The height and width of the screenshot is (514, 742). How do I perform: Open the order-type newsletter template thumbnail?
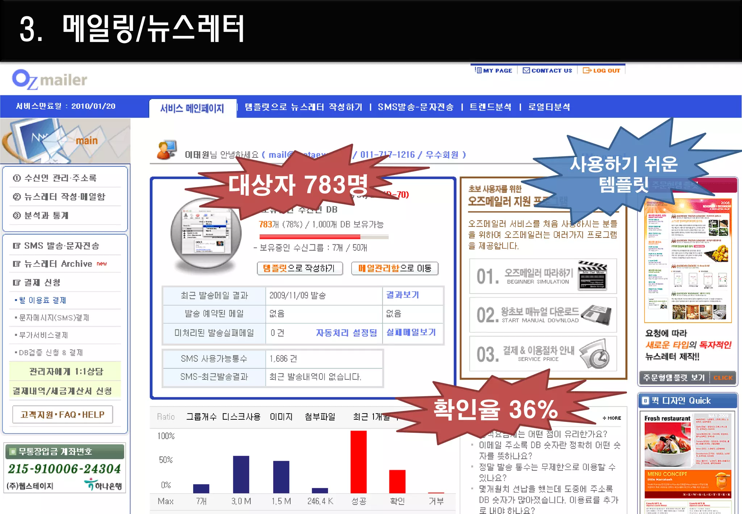point(688,261)
